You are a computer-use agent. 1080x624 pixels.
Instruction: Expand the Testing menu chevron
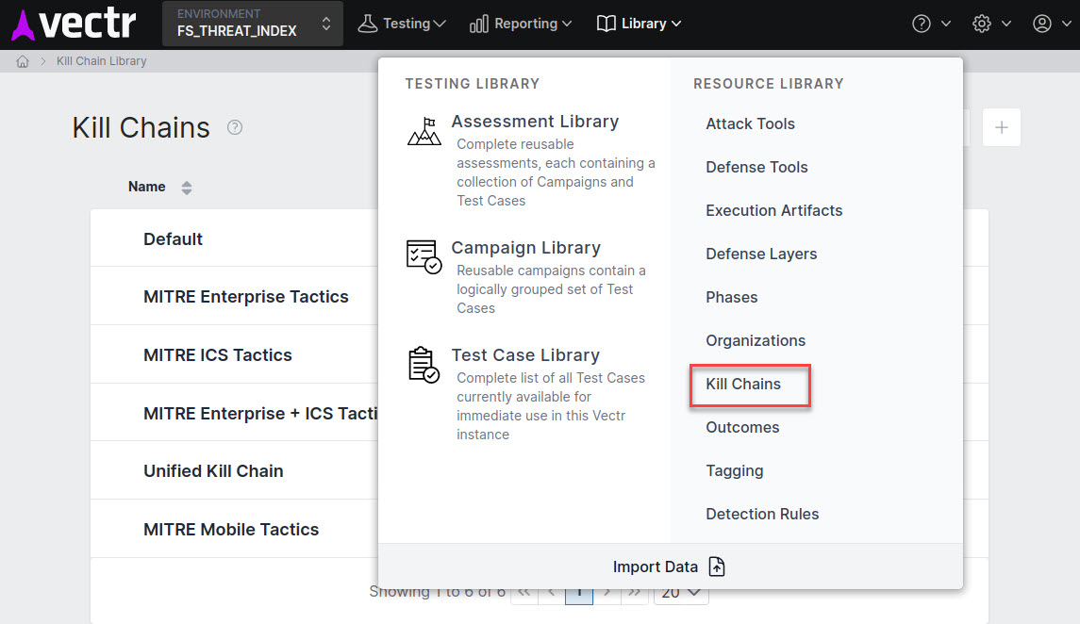440,24
